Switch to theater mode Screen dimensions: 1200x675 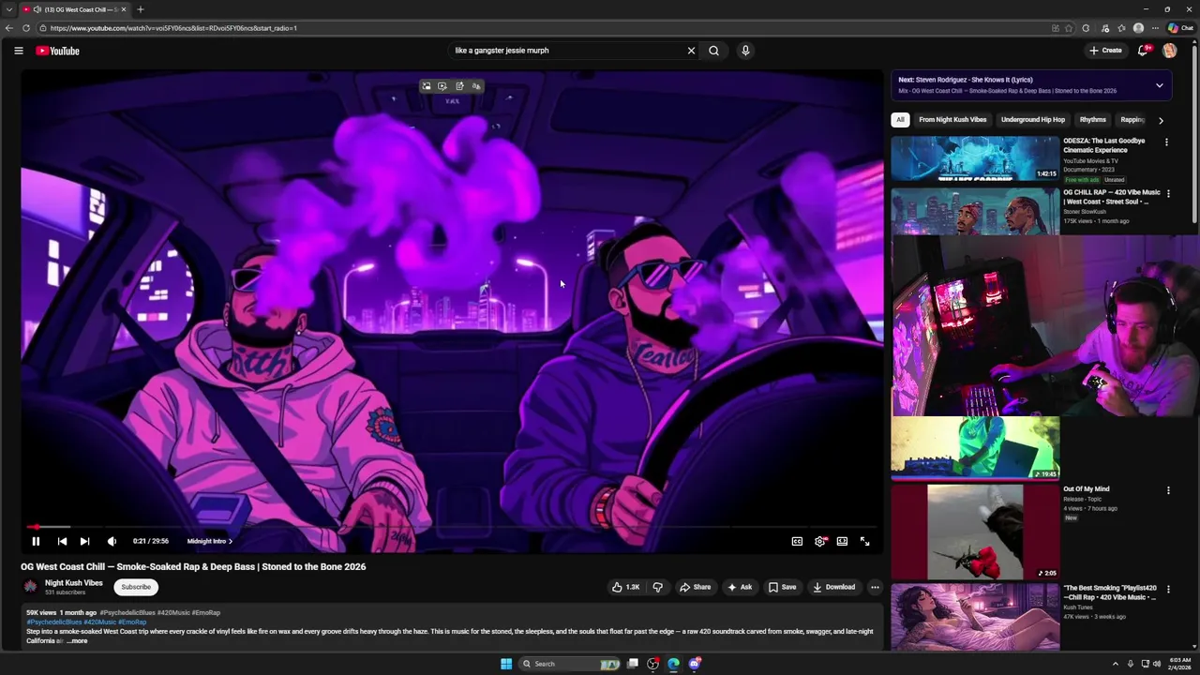click(842, 541)
